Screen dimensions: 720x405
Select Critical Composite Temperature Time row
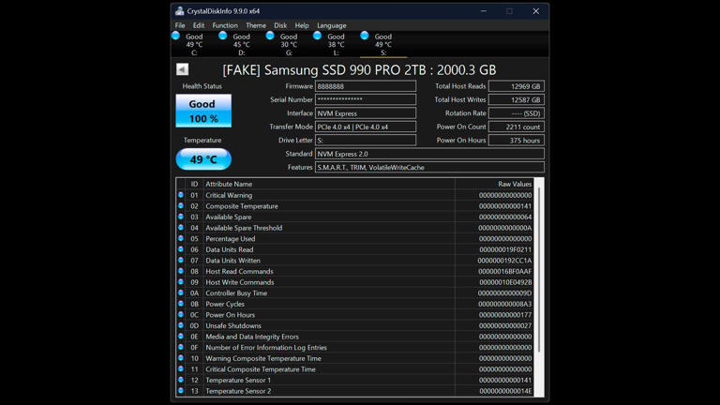[x=355, y=369]
